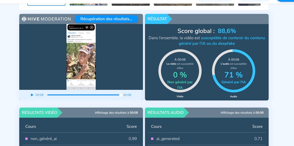Select the RÉSULTATS AUDIO panel header
The width and height of the screenshot is (294, 146).
165,113
